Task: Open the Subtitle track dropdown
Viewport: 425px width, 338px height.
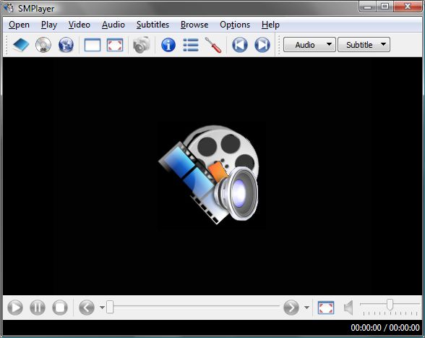Action: tap(364, 45)
